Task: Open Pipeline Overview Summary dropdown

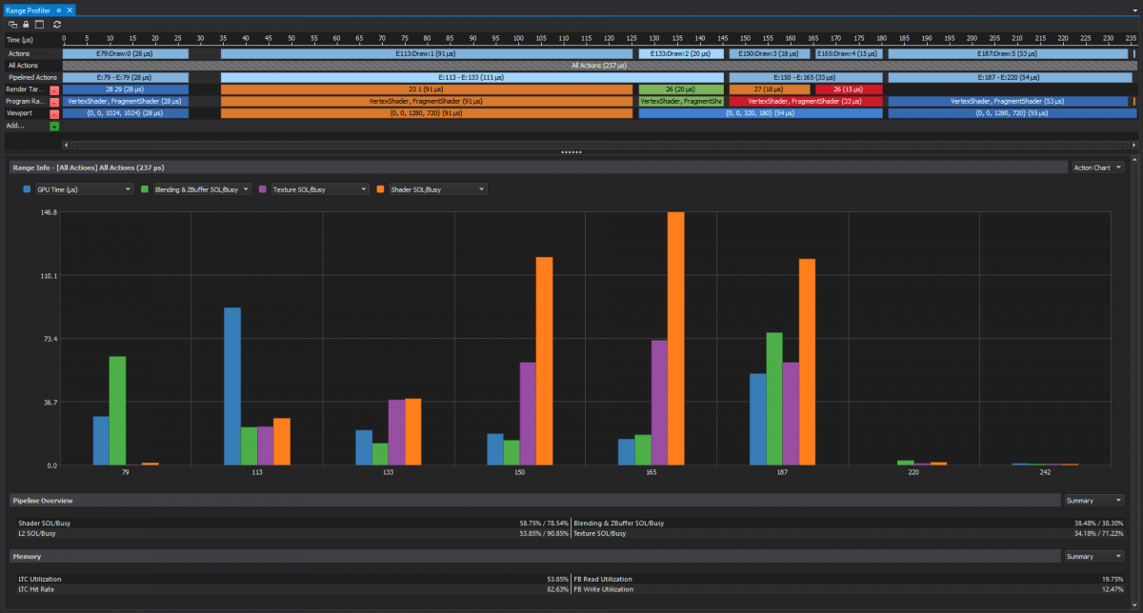Action: point(1093,500)
